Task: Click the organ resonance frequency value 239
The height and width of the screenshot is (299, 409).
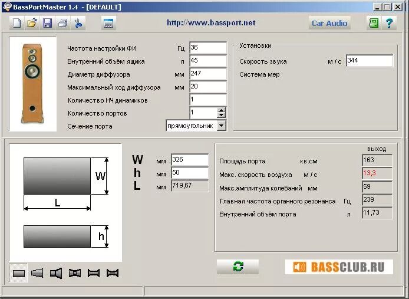Action: point(377,200)
